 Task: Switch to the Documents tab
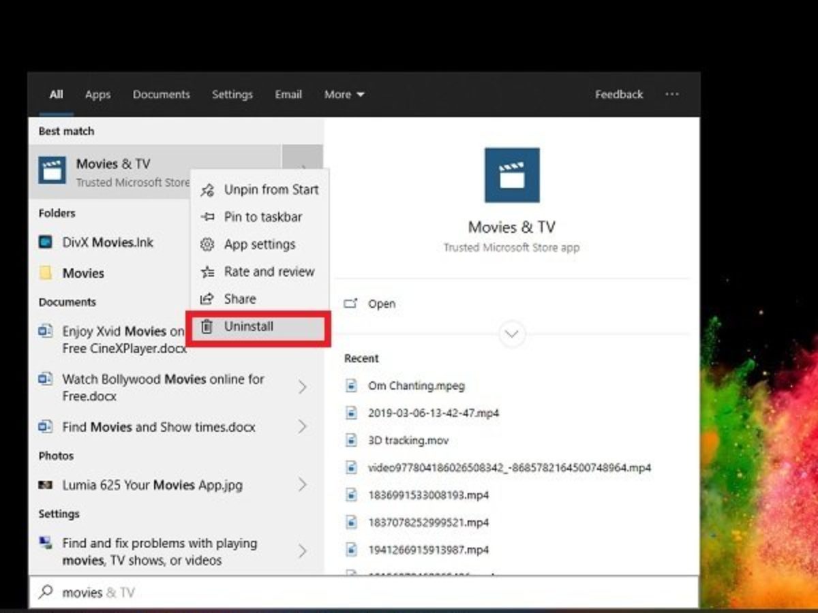pos(162,95)
